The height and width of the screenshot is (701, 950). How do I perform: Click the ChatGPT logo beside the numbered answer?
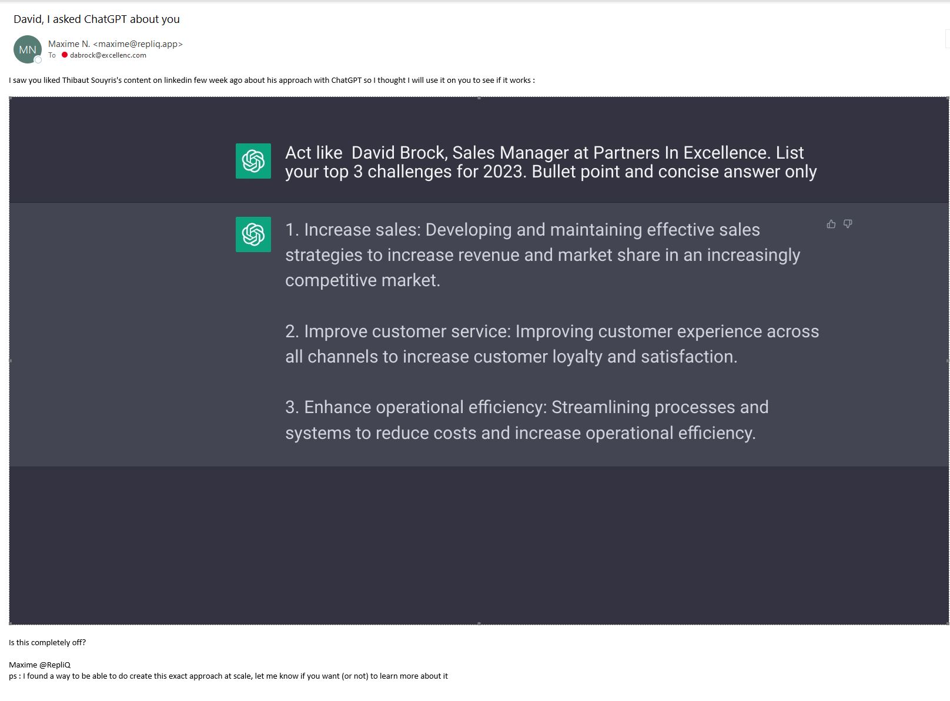(253, 234)
